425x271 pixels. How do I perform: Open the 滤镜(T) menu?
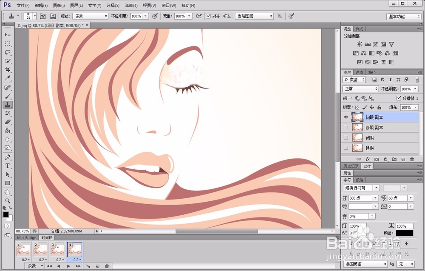click(x=131, y=5)
